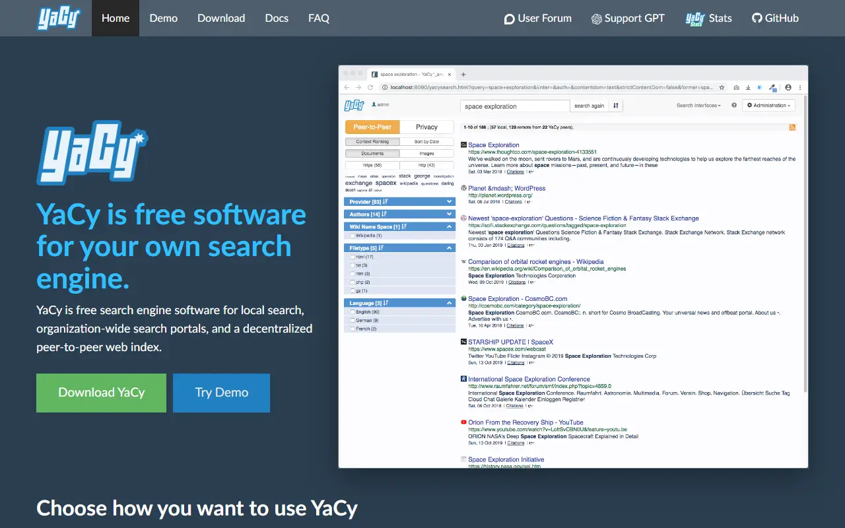Check the English (90) language checkbox
Image resolution: width=845 pixels, height=528 pixels.
[x=353, y=312]
